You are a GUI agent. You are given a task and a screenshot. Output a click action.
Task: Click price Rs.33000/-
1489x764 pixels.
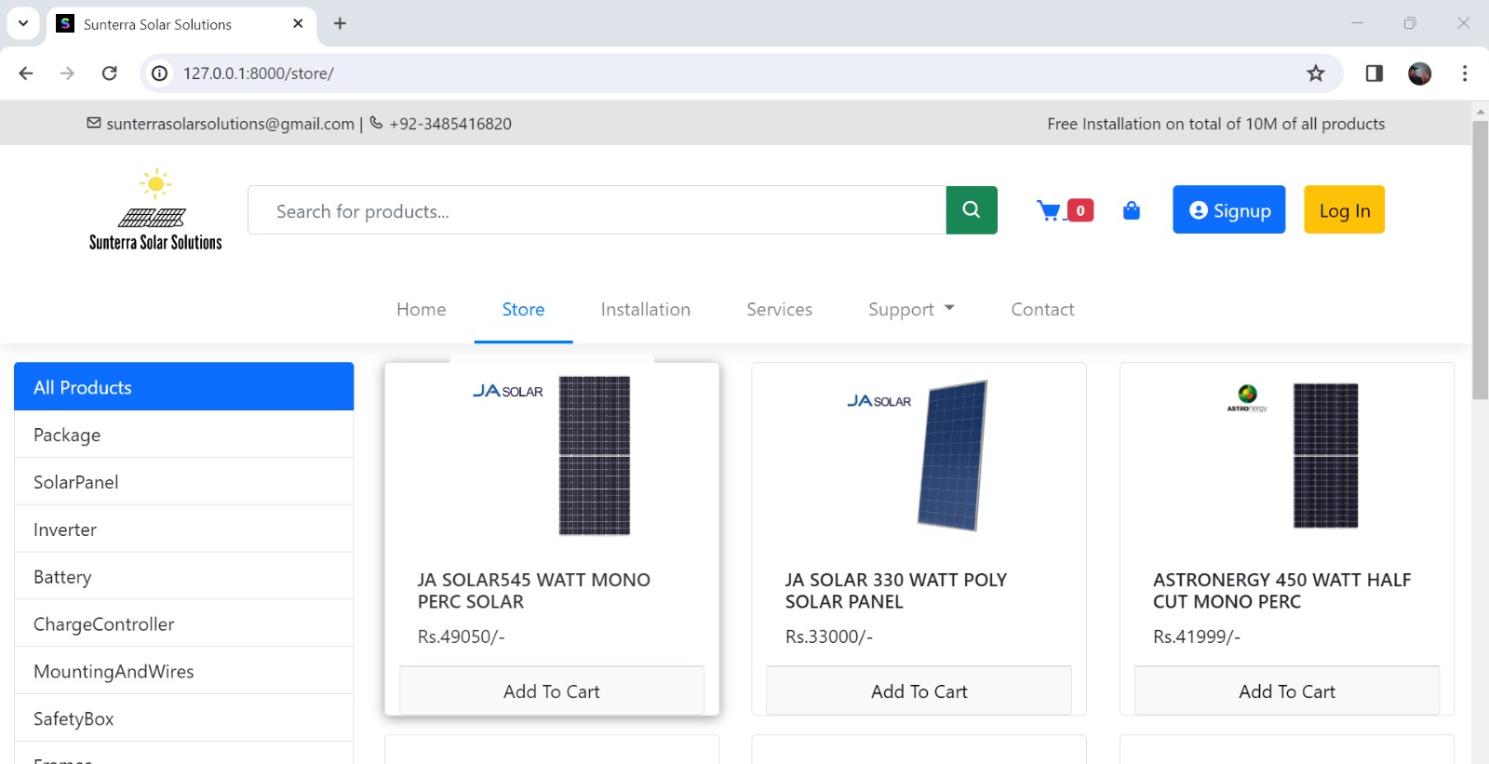(x=828, y=637)
